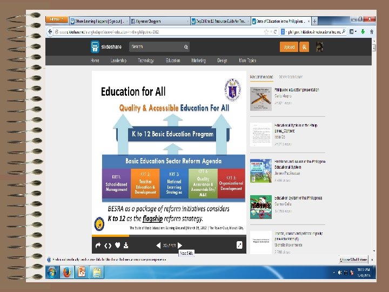Open the bookmarks menu icon in toolbar
The height and width of the screenshot is (292, 389).
352,31
